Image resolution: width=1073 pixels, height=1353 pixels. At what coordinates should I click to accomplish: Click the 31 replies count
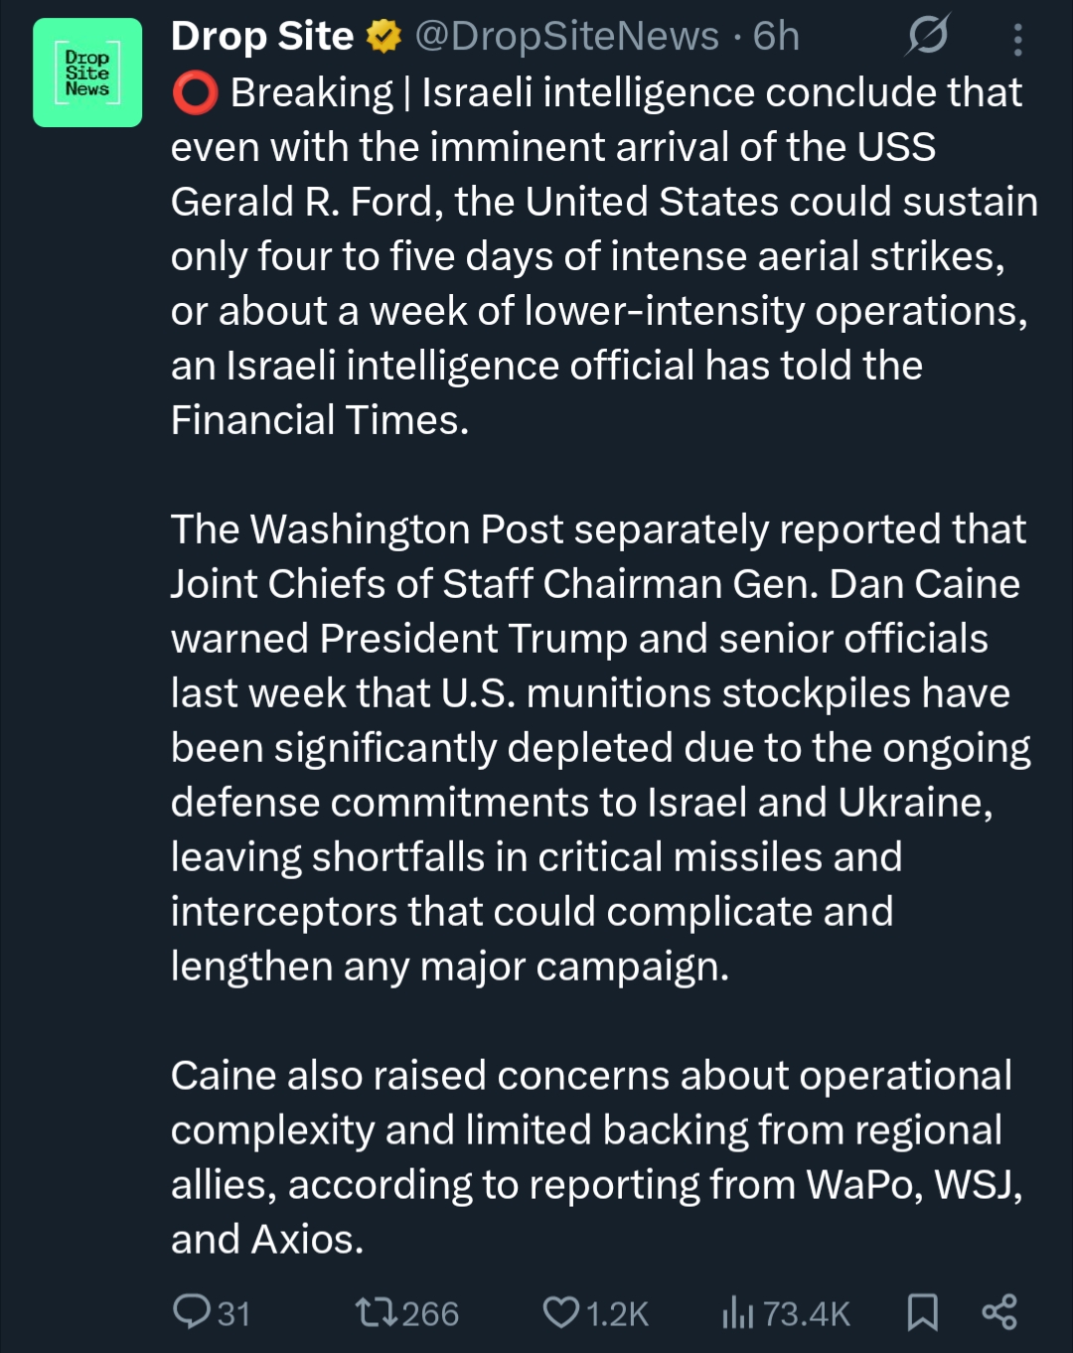coord(233,1313)
